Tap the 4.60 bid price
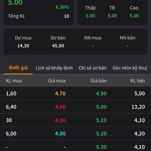This screenshot has width=151, height=151. tap(60, 107)
